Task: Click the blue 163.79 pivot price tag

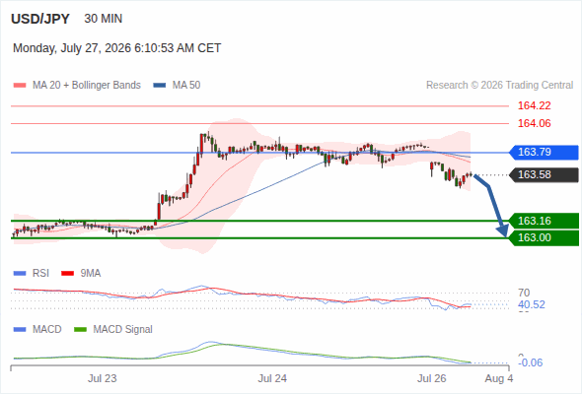Action: (x=544, y=152)
